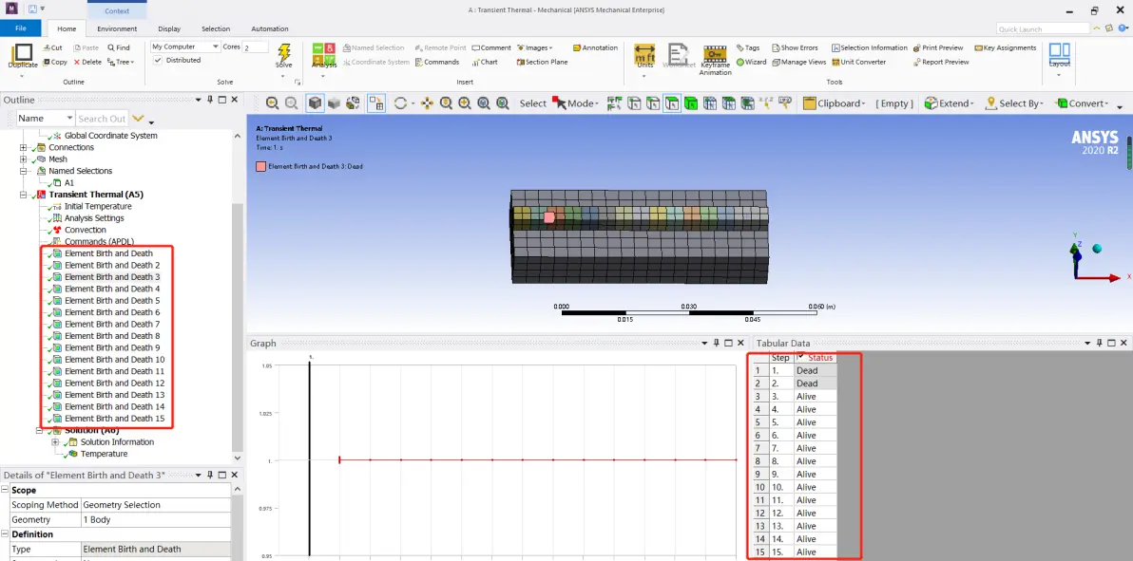Image resolution: width=1133 pixels, height=561 pixels.
Task: Click Show Errors button
Action: tap(795, 47)
